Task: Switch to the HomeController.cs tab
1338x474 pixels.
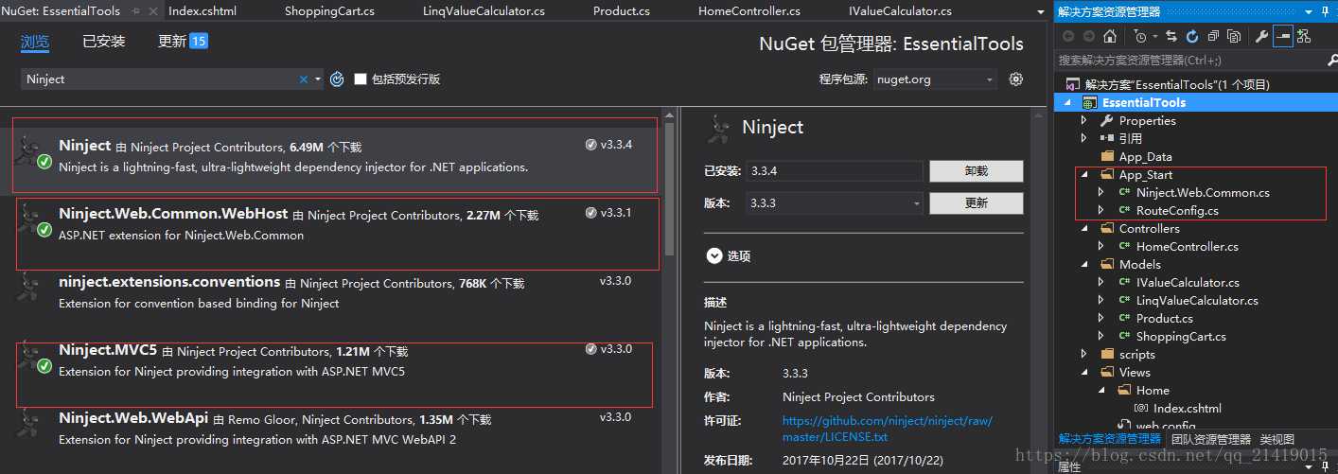Action: pos(749,11)
